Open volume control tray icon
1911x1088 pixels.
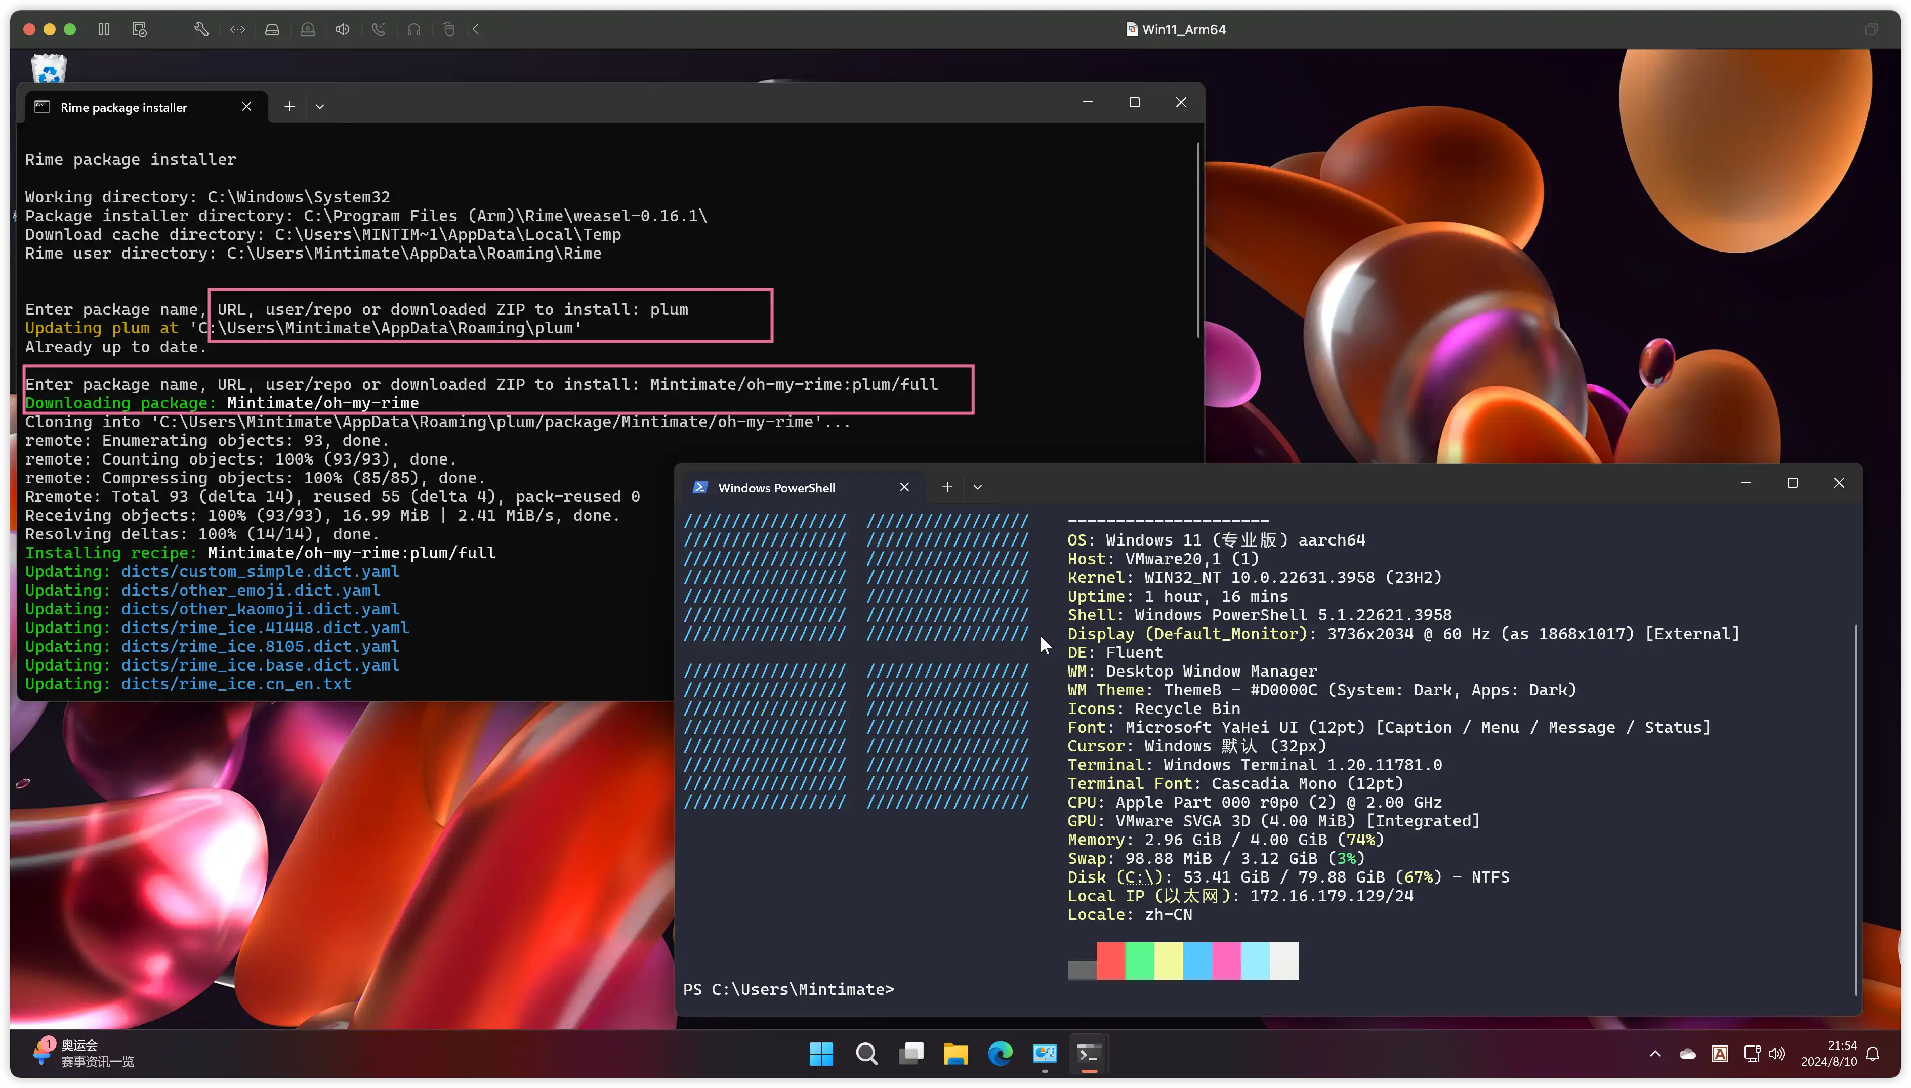pos(1777,1054)
